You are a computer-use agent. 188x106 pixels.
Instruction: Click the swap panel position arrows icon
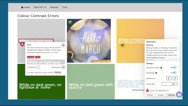pos(175,78)
